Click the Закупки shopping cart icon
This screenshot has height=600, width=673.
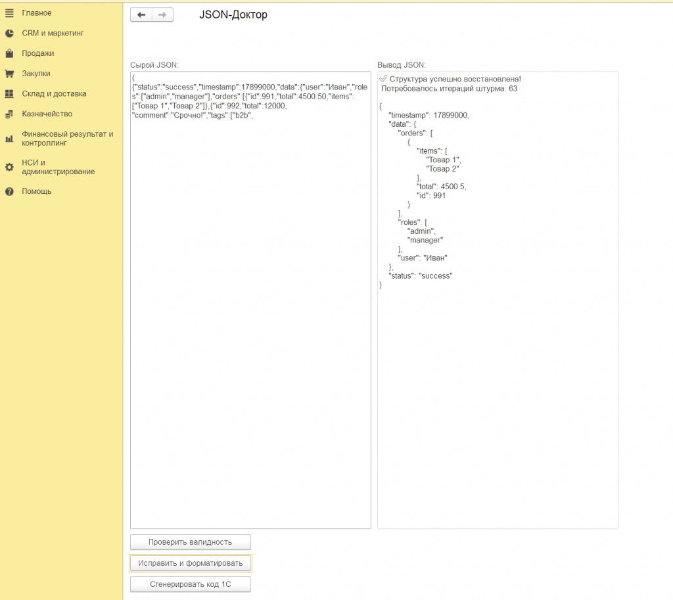tap(9, 74)
